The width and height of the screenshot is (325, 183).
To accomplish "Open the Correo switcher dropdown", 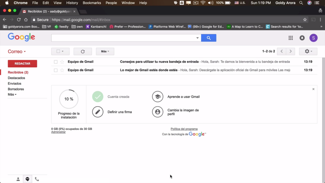I will pyautogui.click(x=17, y=52).
